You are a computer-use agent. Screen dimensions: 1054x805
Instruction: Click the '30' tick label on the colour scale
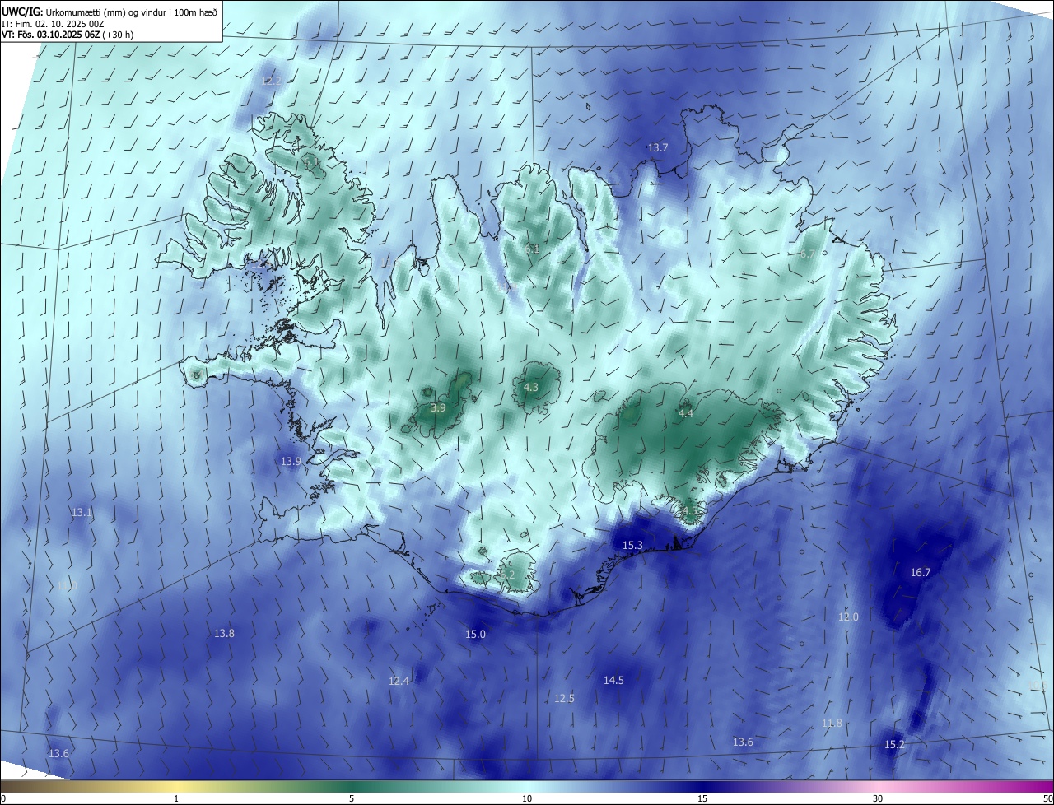click(878, 798)
